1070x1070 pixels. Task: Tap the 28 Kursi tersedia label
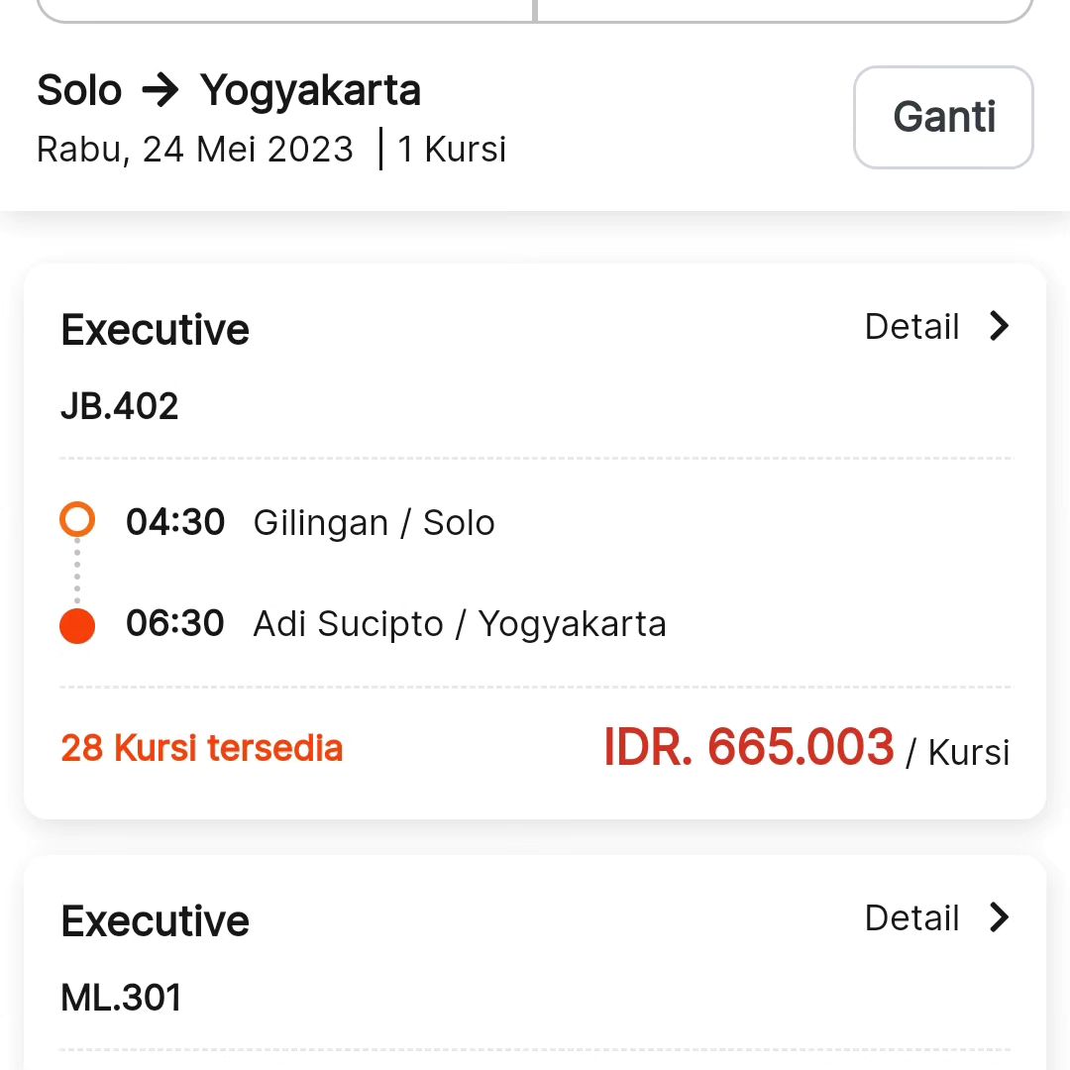pos(202,748)
